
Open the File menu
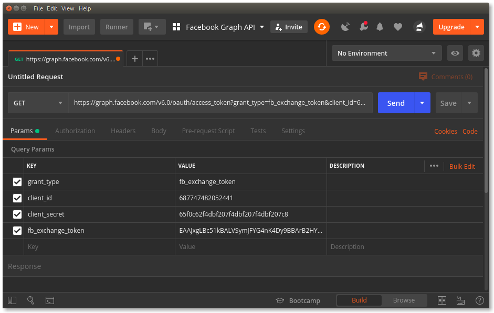pyautogui.click(x=38, y=8)
